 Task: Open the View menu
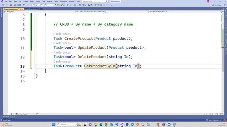pyautogui.click(x=15, y=1)
